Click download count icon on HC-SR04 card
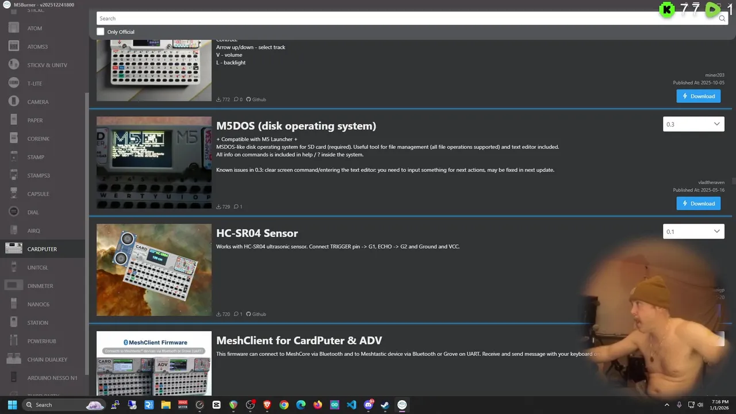The image size is (736, 414). click(x=218, y=314)
